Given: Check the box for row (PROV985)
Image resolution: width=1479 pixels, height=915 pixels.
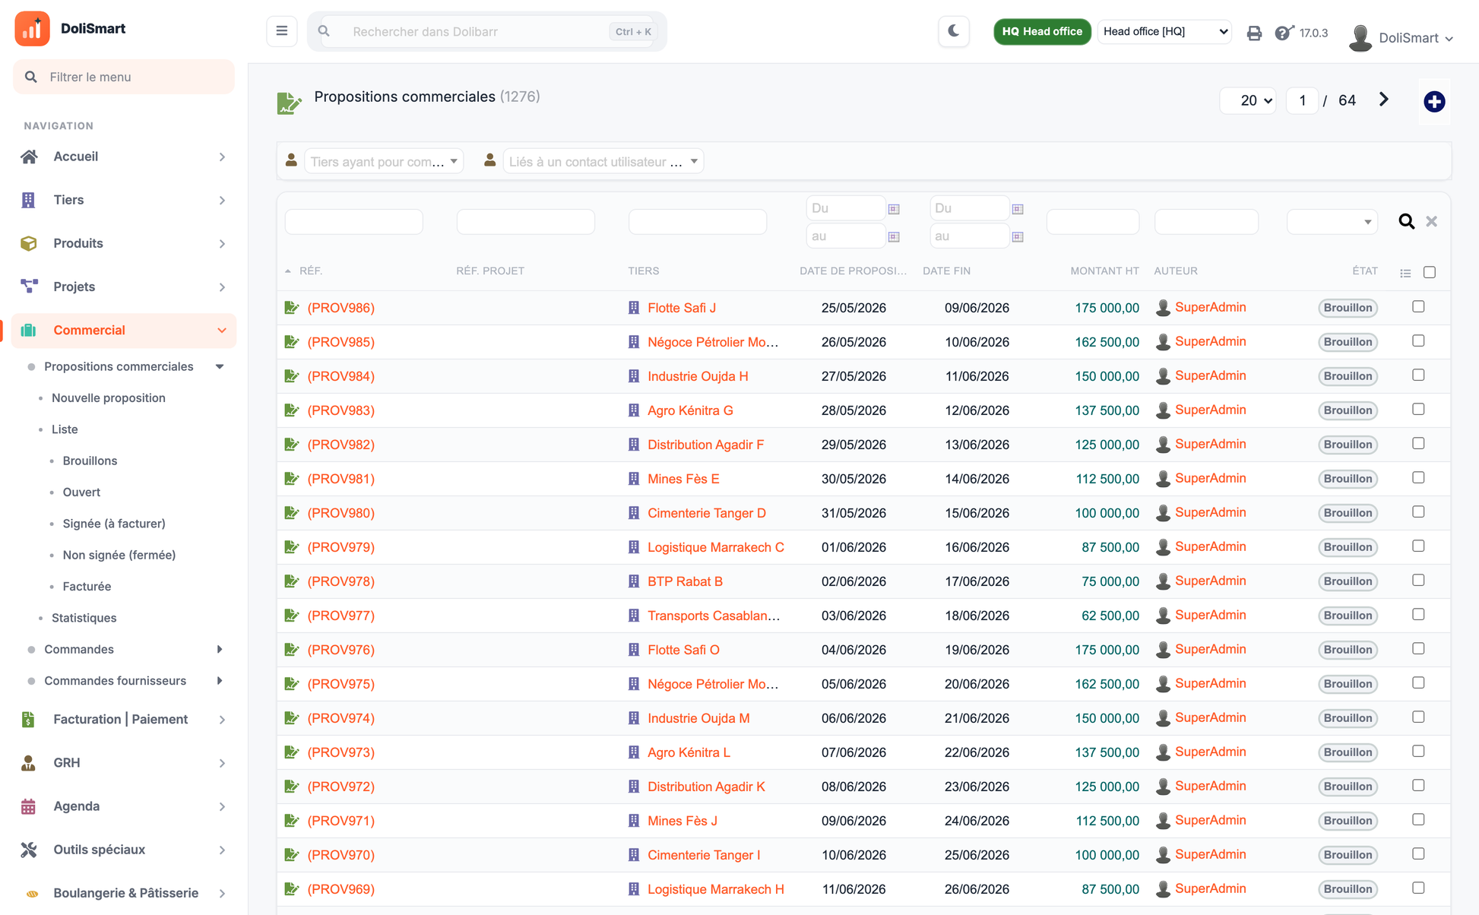Looking at the screenshot, I should tap(1418, 340).
